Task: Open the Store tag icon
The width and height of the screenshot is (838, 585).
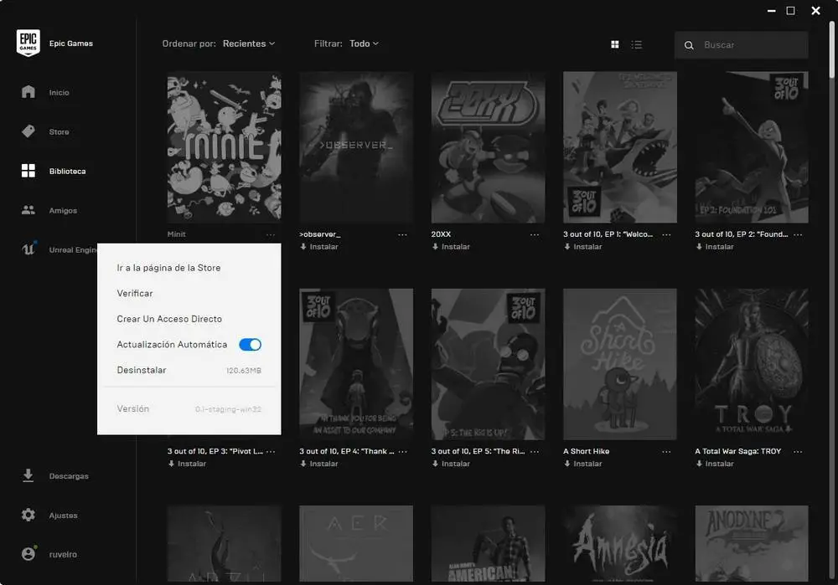Action: [28, 131]
